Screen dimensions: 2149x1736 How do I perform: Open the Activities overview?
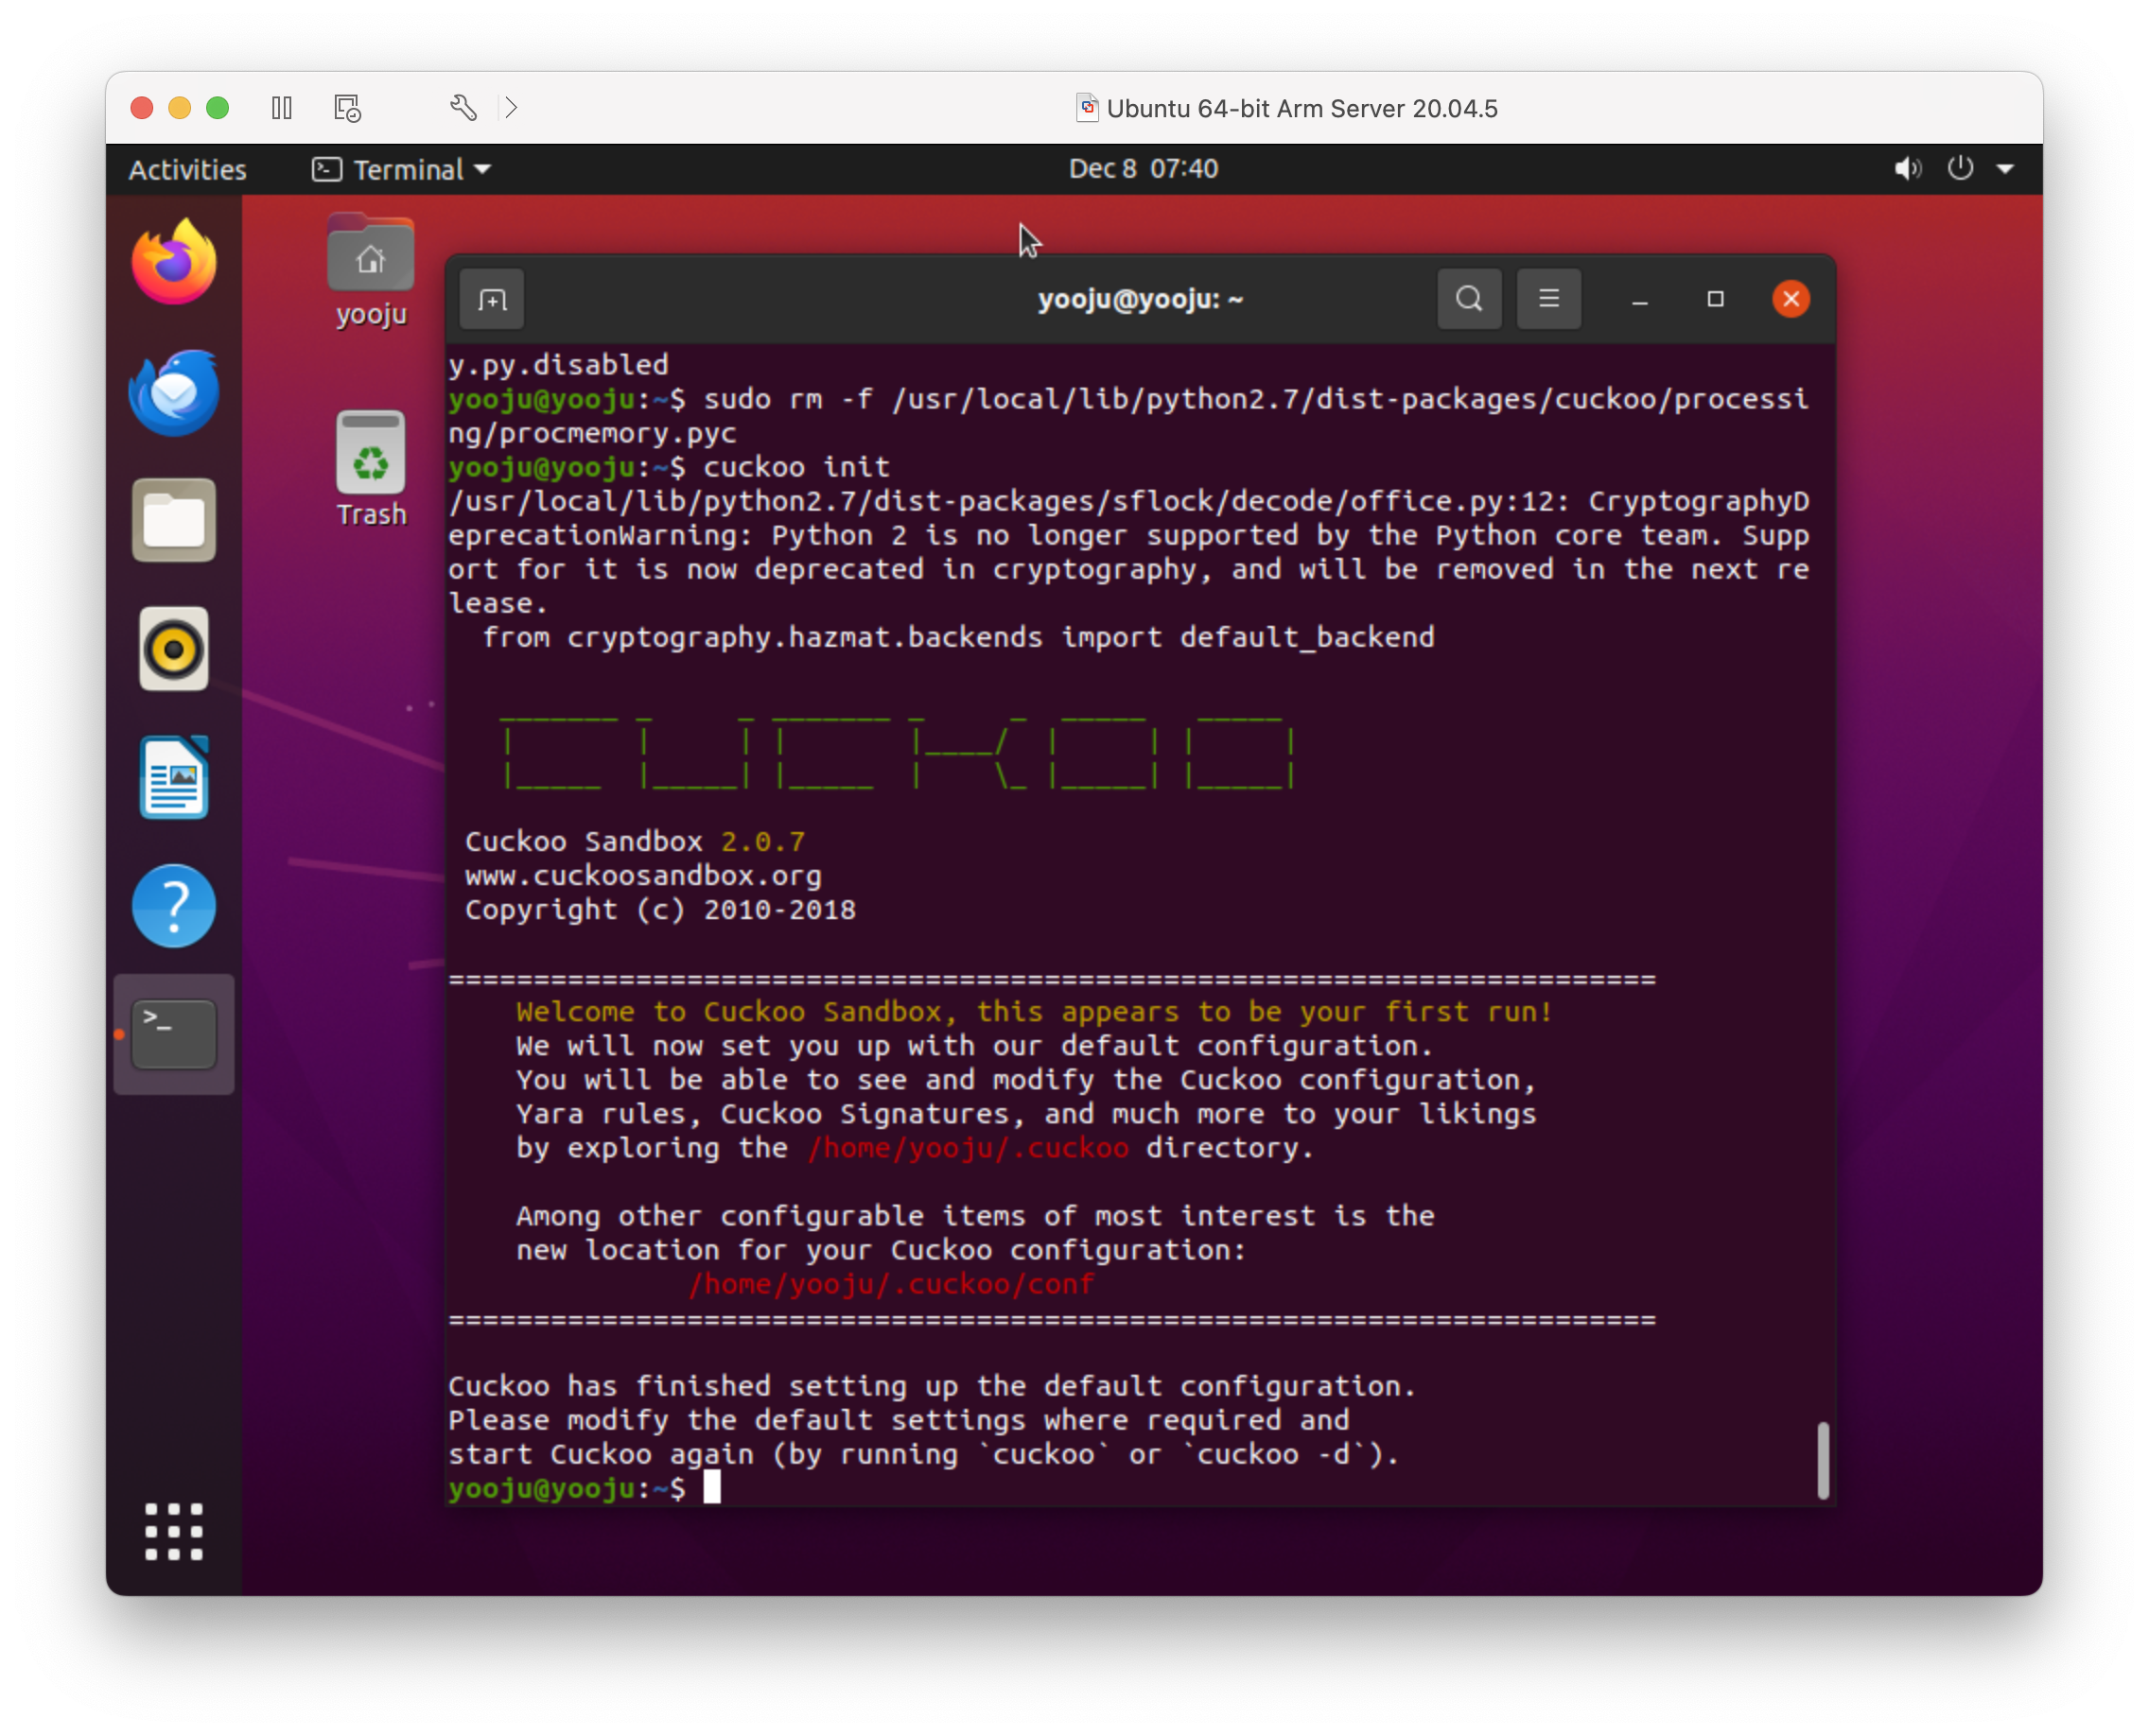click(187, 170)
